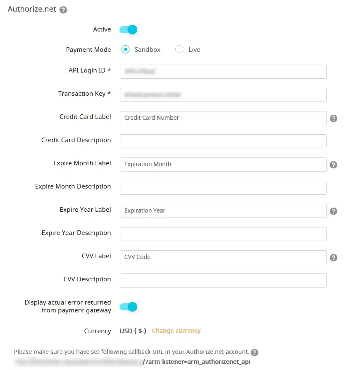346x370 pixels.
Task: Edit the Expire Year Label field
Action: (223, 211)
